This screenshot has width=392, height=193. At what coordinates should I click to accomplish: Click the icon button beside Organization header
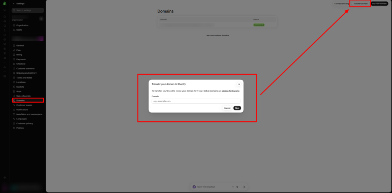[x=41, y=19]
